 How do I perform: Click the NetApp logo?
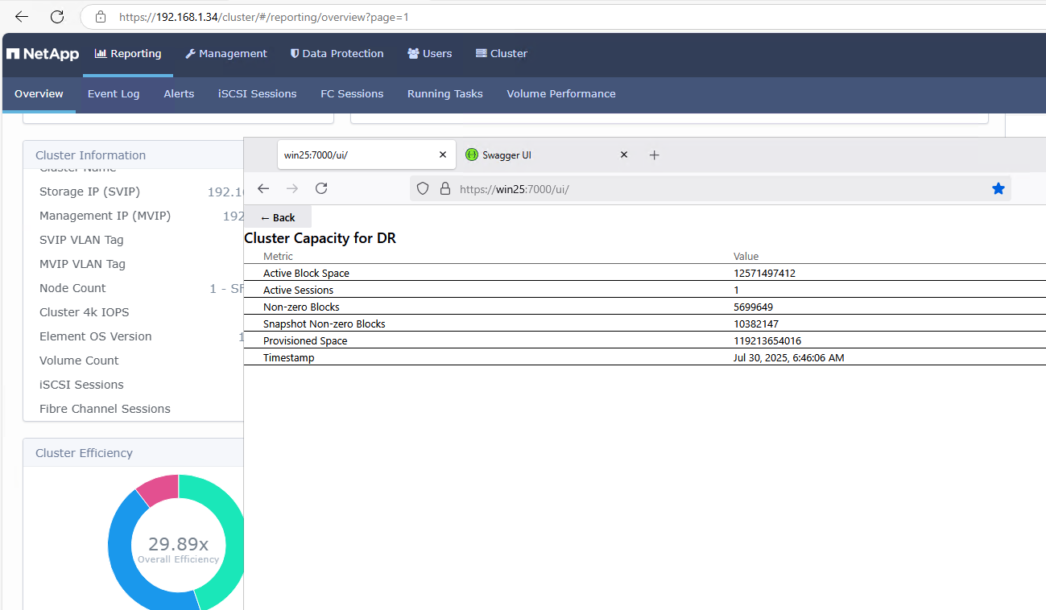click(43, 54)
